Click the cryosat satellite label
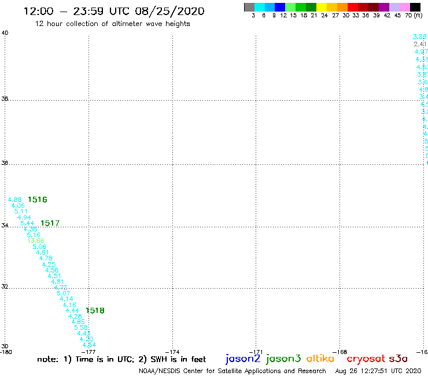428x376 pixels. pos(366,359)
